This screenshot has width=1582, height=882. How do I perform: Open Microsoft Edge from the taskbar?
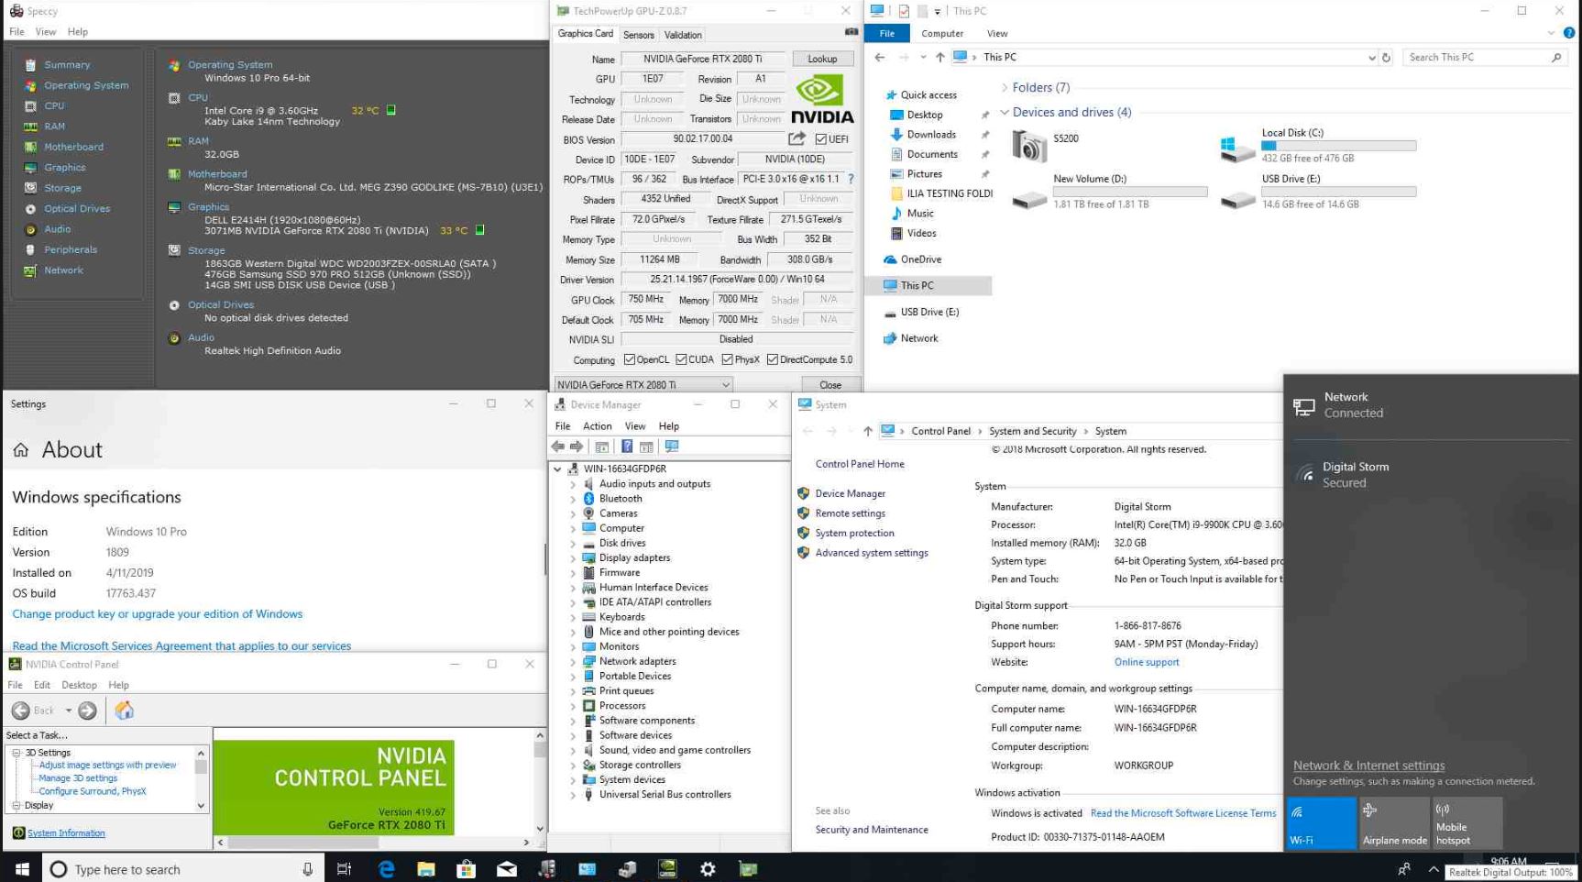[386, 869]
